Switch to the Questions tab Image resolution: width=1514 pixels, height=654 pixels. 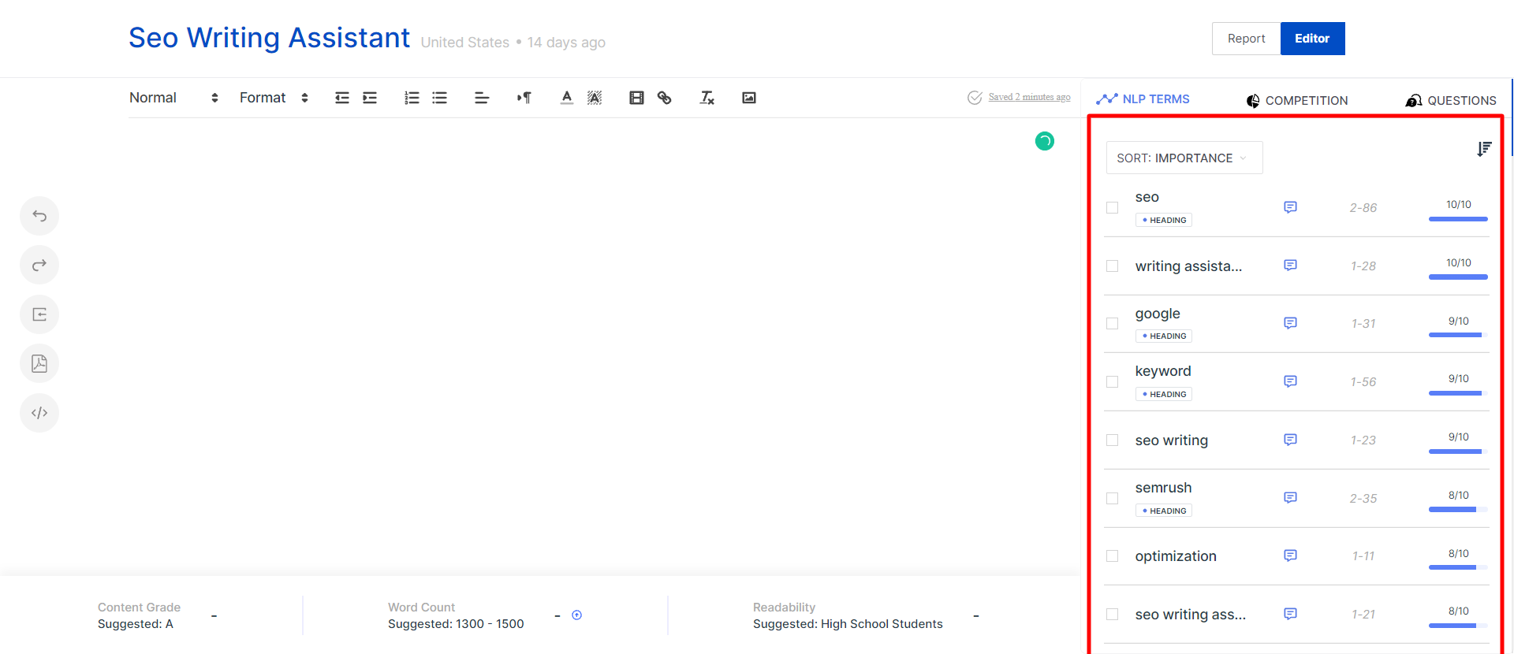point(1451,100)
